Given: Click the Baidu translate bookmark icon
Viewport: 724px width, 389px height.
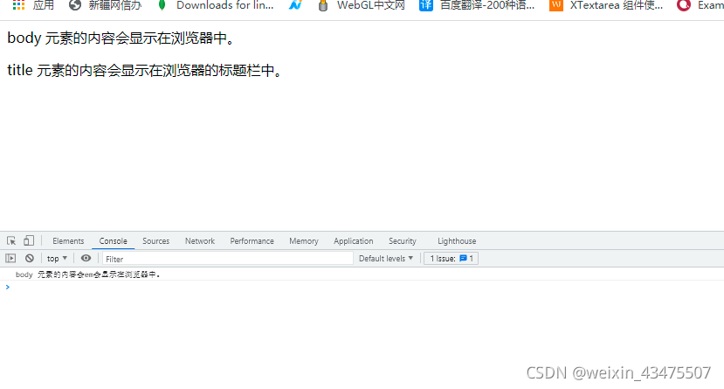Looking at the screenshot, I should (x=426, y=5).
